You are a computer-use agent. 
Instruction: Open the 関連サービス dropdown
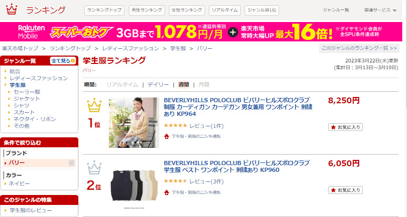tap(380, 10)
